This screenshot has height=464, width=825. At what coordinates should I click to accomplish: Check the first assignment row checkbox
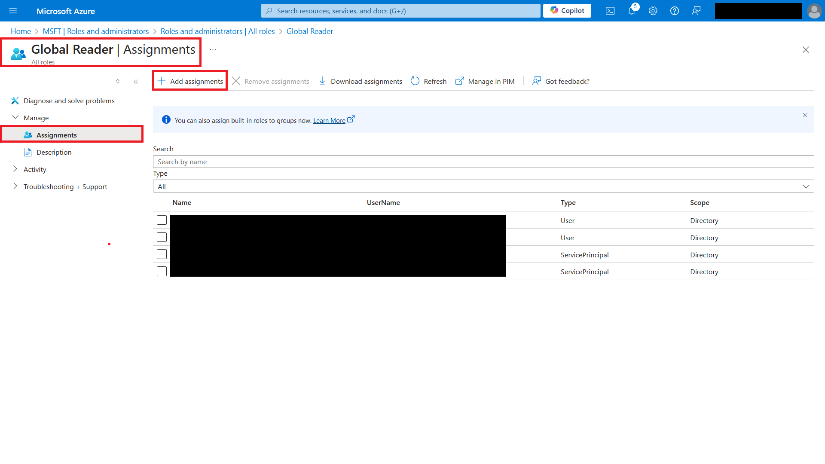click(162, 220)
